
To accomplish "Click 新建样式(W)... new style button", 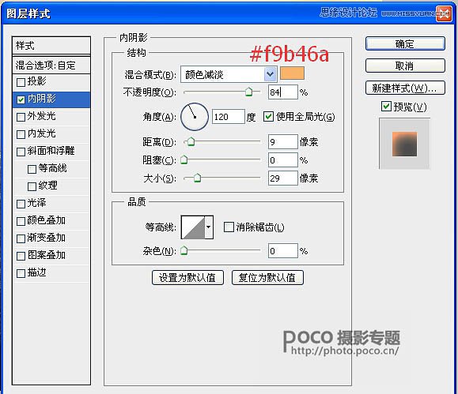I will click(x=405, y=88).
